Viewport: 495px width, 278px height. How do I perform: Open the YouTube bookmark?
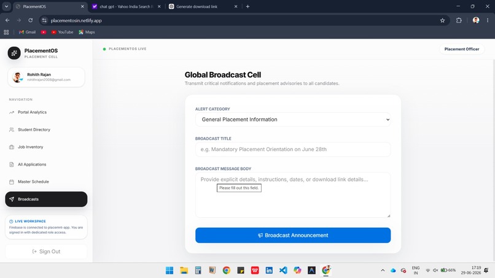(x=62, y=32)
